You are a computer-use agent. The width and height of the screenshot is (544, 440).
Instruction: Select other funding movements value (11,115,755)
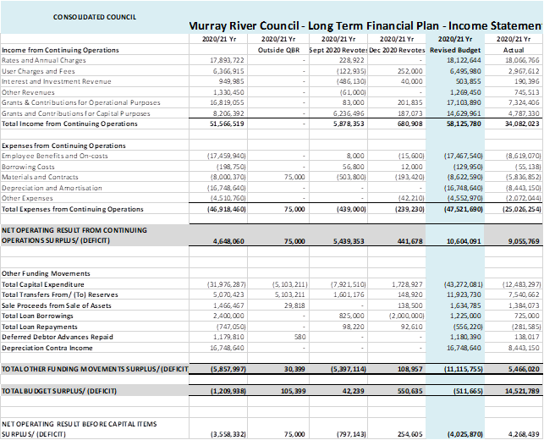click(460, 371)
